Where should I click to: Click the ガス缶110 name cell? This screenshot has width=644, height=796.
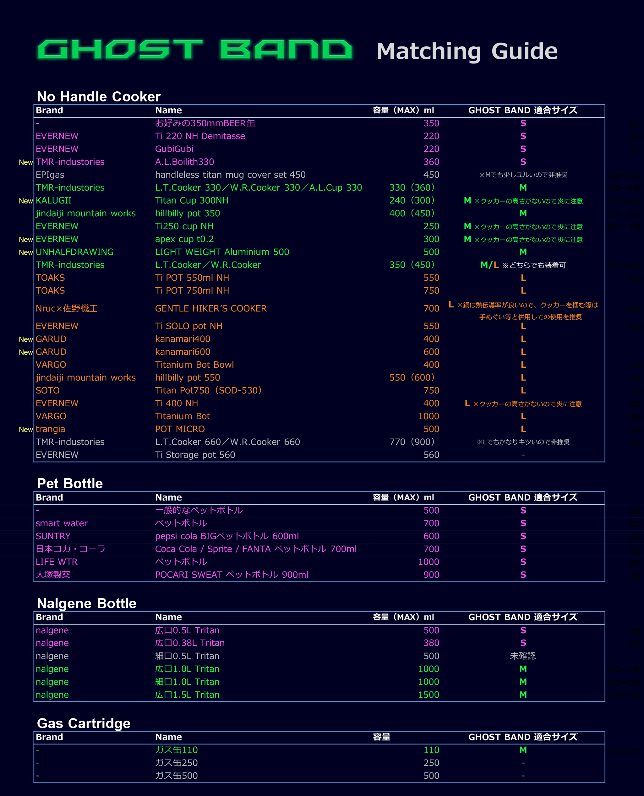(x=176, y=750)
